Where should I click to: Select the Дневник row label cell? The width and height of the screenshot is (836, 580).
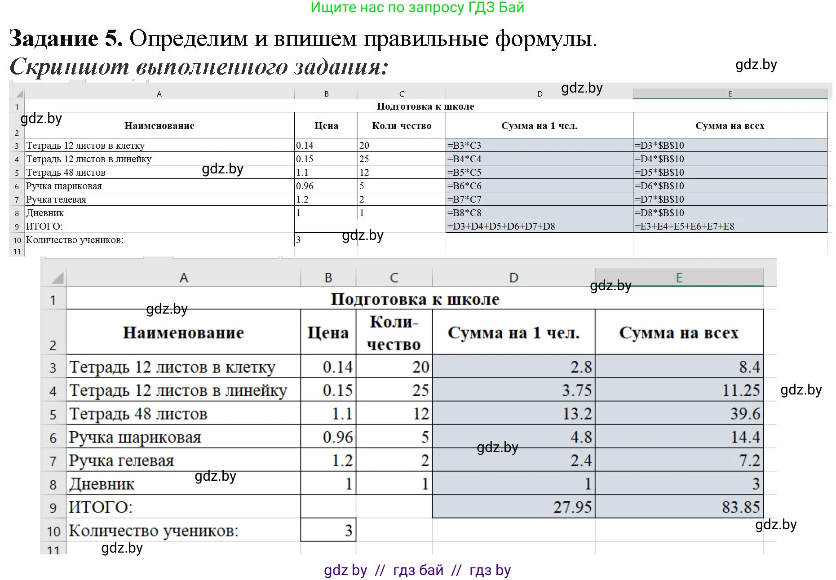(x=101, y=484)
